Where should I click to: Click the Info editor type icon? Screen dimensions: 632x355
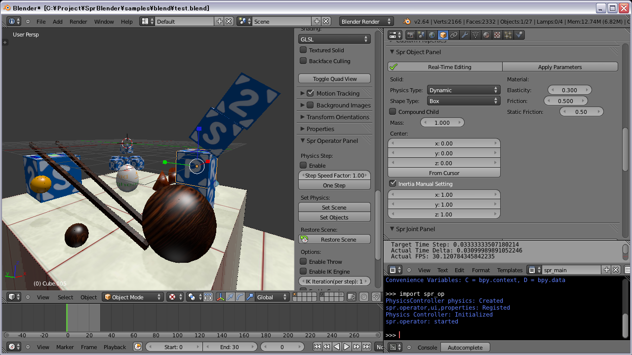(x=14, y=21)
